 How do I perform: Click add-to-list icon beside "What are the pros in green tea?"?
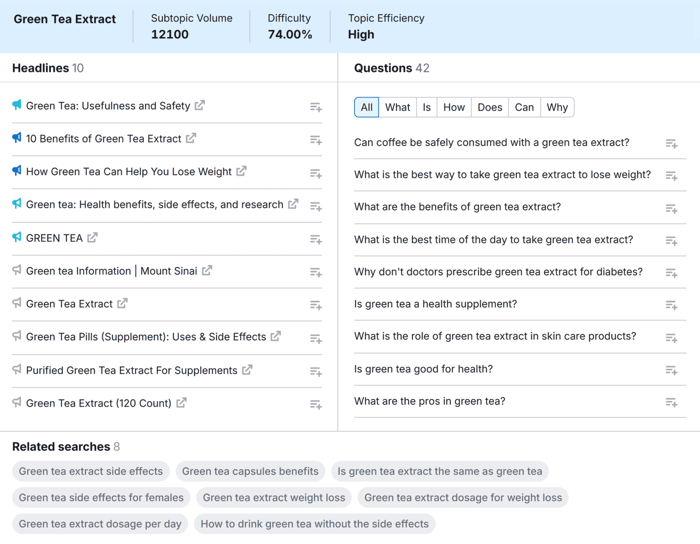pyautogui.click(x=671, y=403)
